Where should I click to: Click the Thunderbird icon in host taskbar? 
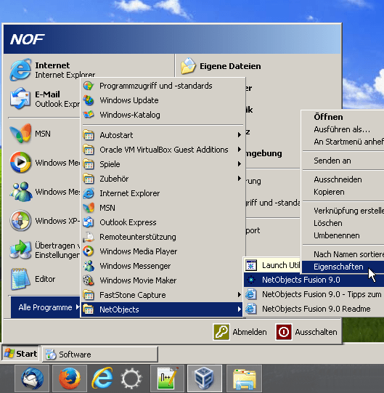(32, 378)
